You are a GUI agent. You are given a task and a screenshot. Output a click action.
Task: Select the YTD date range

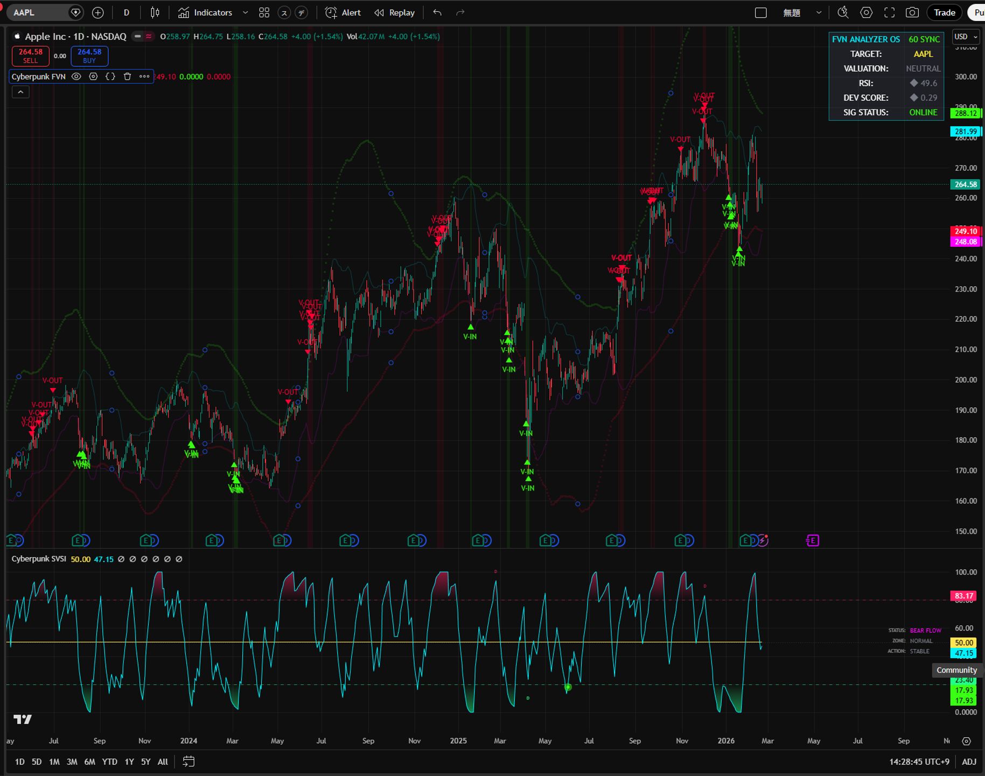point(110,761)
